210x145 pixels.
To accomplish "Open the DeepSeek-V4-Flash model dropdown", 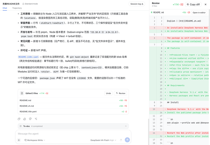I will (103, 140).
